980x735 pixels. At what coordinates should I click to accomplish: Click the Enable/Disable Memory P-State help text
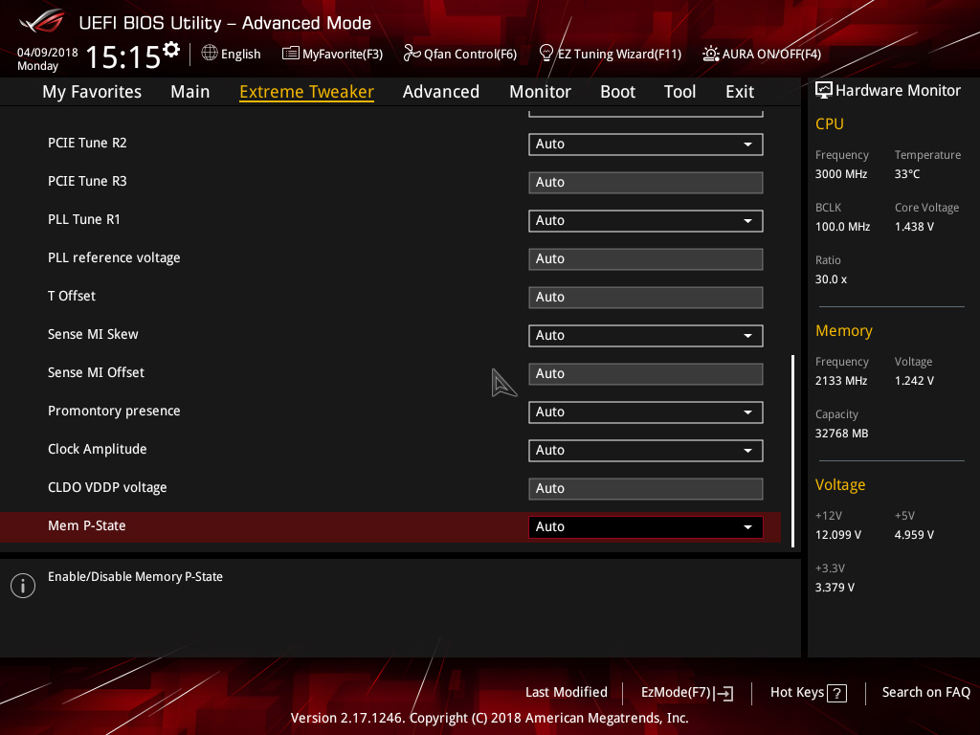coord(135,577)
